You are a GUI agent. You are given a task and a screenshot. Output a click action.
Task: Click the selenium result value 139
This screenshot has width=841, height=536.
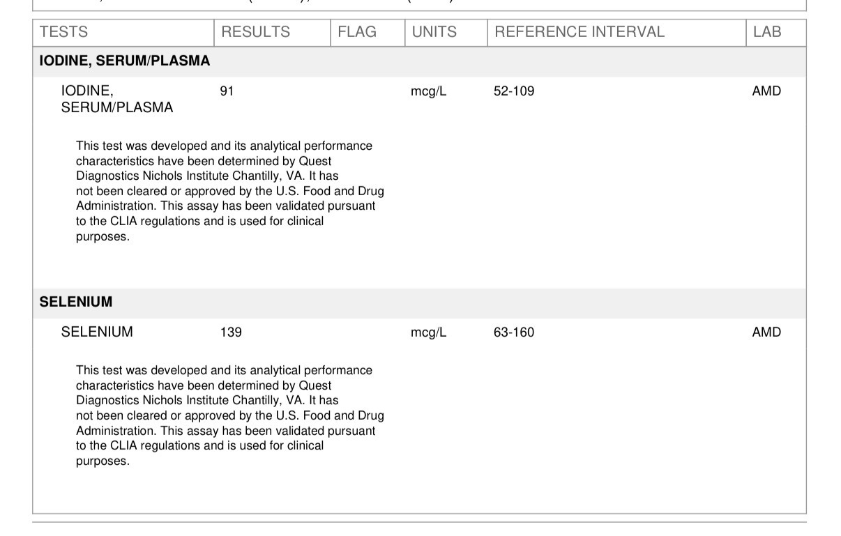click(231, 332)
